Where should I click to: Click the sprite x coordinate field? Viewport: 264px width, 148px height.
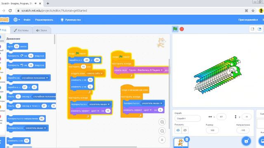tap(221, 117)
